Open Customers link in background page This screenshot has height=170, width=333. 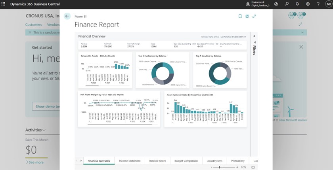click(x=34, y=25)
